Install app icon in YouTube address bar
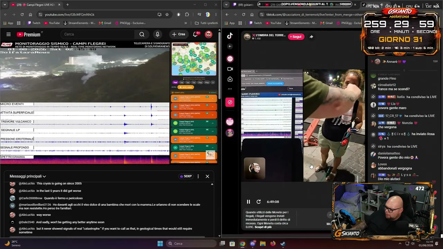443x249 pixels. coord(160,15)
